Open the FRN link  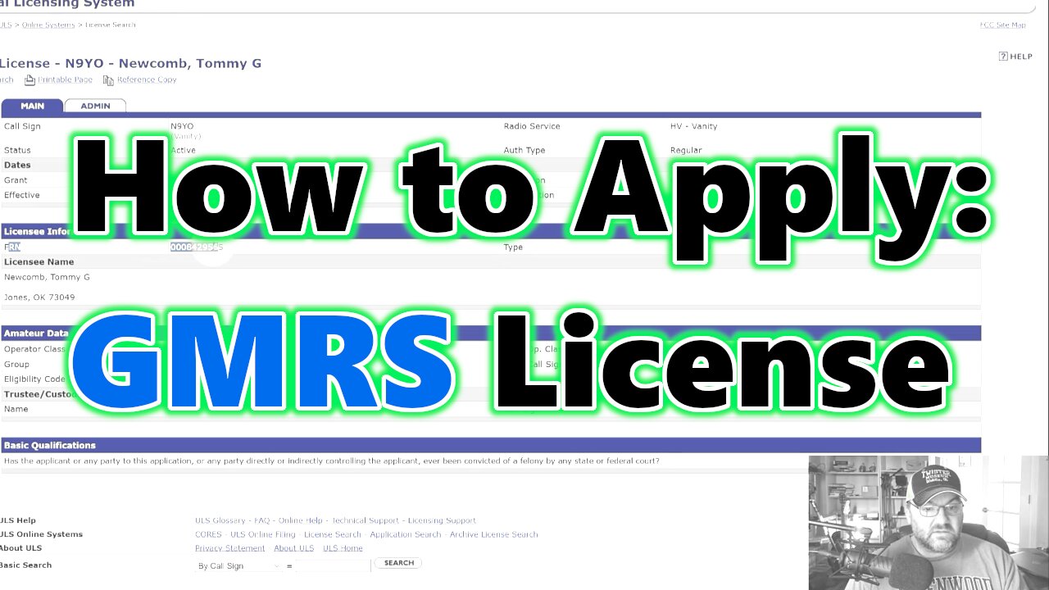11,247
